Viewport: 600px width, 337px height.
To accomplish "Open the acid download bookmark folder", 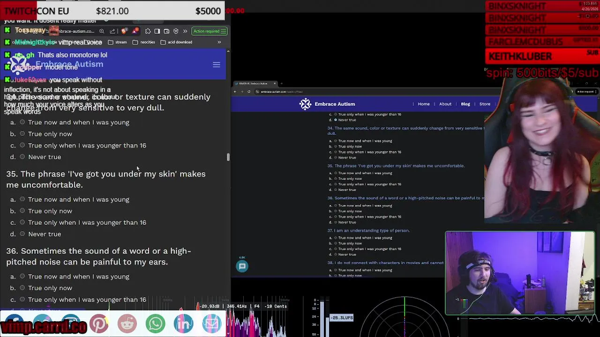I will click(x=177, y=42).
